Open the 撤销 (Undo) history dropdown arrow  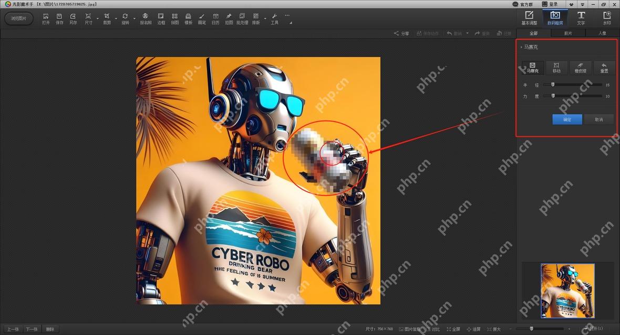pos(468,33)
